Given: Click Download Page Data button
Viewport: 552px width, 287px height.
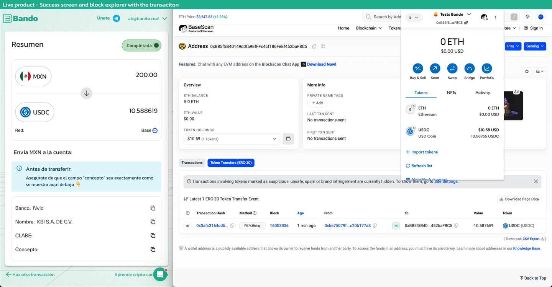Looking at the screenshot, I should 519,199.
